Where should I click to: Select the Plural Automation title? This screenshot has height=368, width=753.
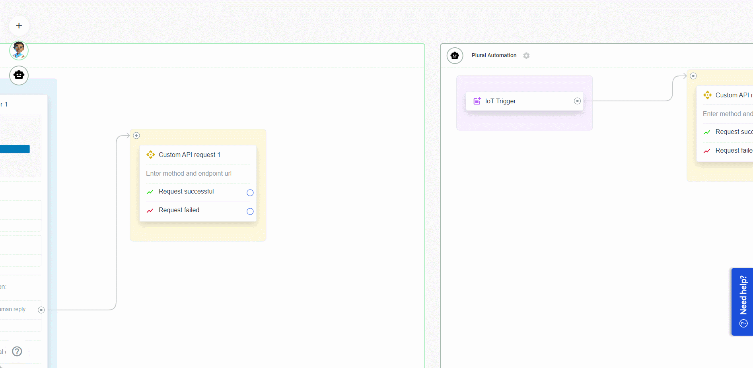pos(494,55)
